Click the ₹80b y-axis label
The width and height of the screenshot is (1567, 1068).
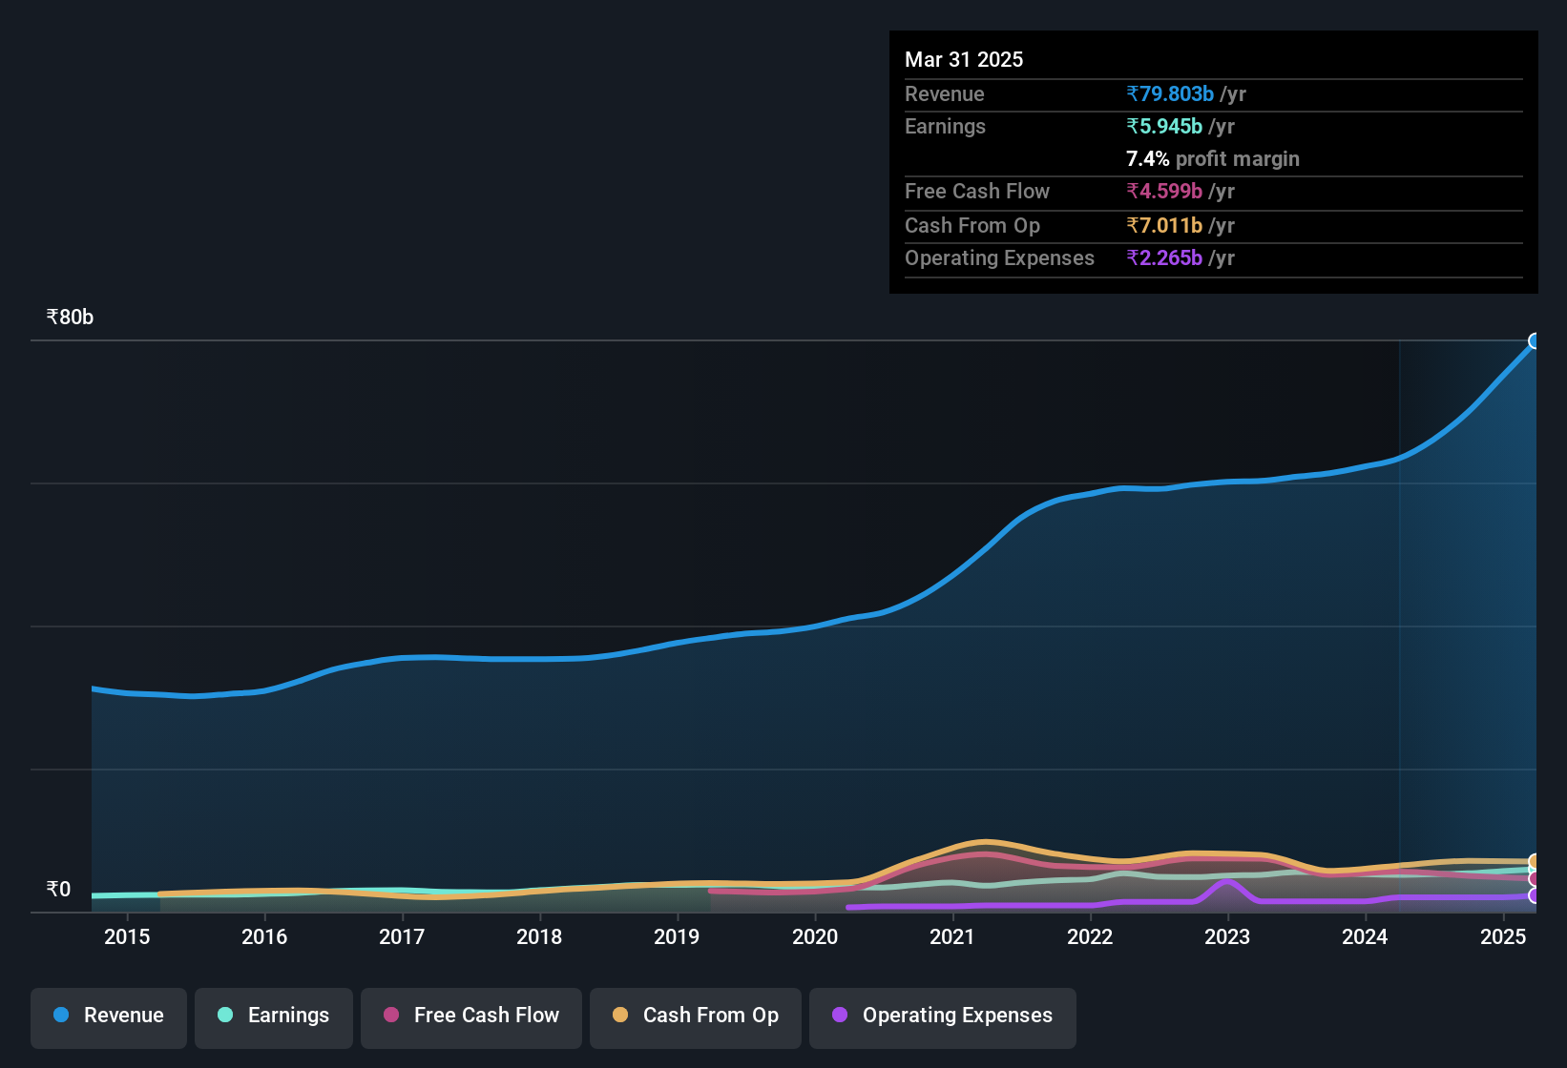70,318
